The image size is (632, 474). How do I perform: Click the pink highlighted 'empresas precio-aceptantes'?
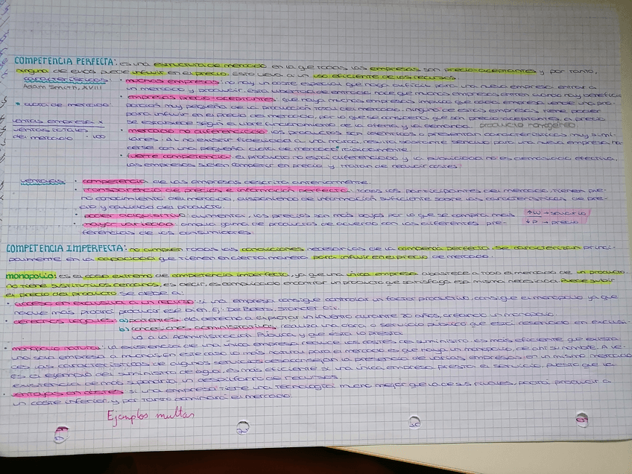pos(201,98)
